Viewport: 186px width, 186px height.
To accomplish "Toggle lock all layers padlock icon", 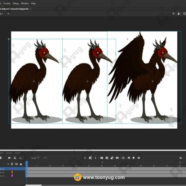I will pos(21,164).
